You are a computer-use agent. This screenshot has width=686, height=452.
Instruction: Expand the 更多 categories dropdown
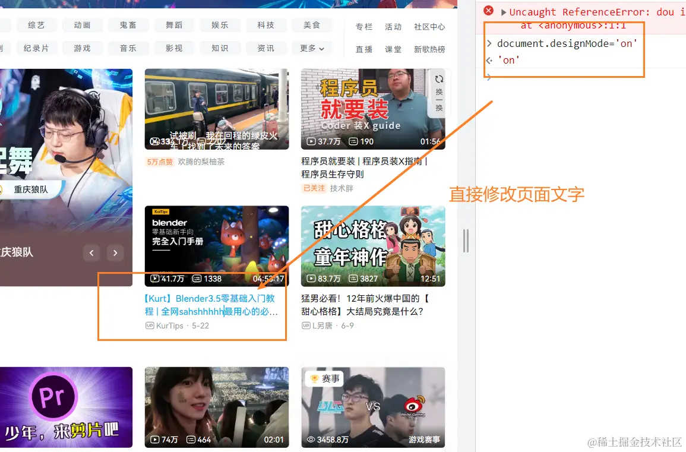tap(312, 48)
